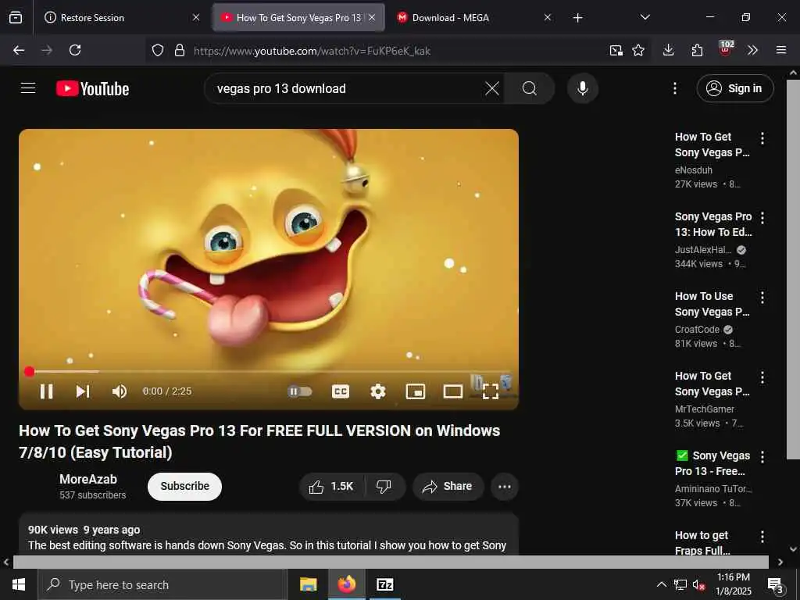Screen dimensions: 800x600
Task: Close the Download - MEGA tab
Action: pos(548,17)
